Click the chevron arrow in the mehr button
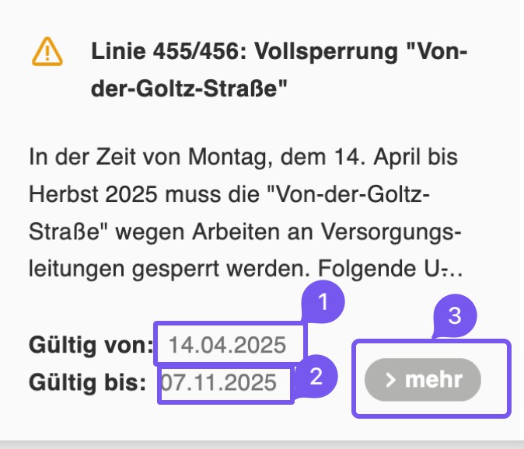The width and height of the screenshot is (524, 449). [x=391, y=380]
